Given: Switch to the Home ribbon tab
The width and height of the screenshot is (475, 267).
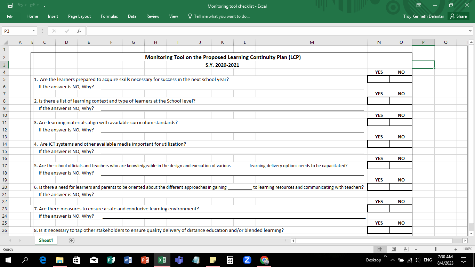Looking at the screenshot, I should [x=32, y=16].
